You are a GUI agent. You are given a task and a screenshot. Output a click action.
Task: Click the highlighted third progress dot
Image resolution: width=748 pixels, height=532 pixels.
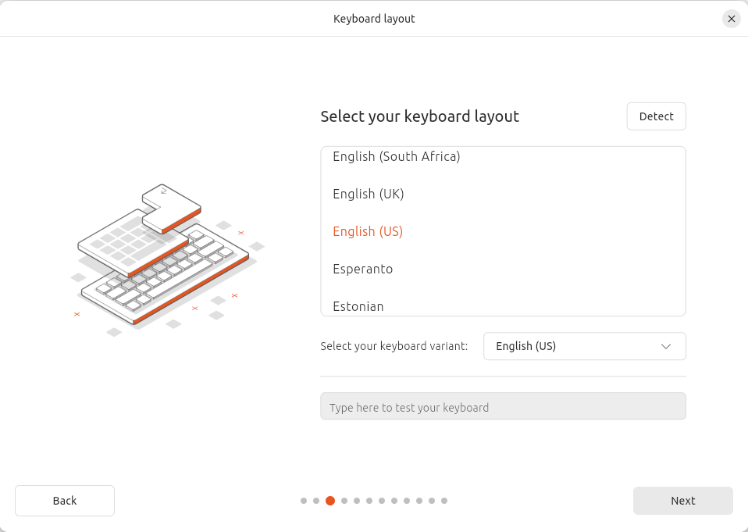point(329,501)
